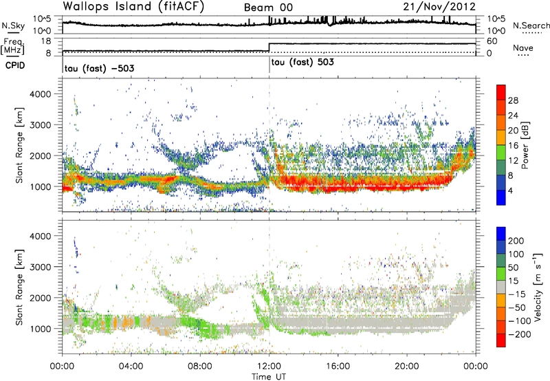Click the 'Wallops Island (fitACF)' title
This screenshot has width=550, height=381.
point(133,7)
